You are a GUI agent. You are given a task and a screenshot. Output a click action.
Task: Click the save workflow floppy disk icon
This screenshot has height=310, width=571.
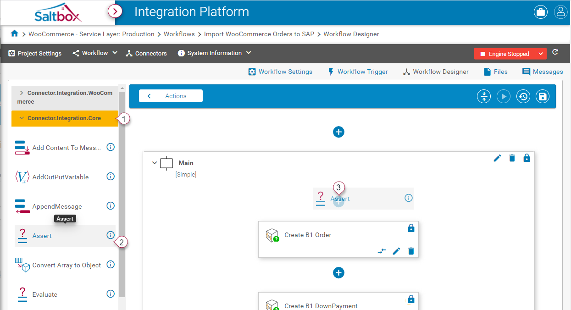[x=543, y=96]
